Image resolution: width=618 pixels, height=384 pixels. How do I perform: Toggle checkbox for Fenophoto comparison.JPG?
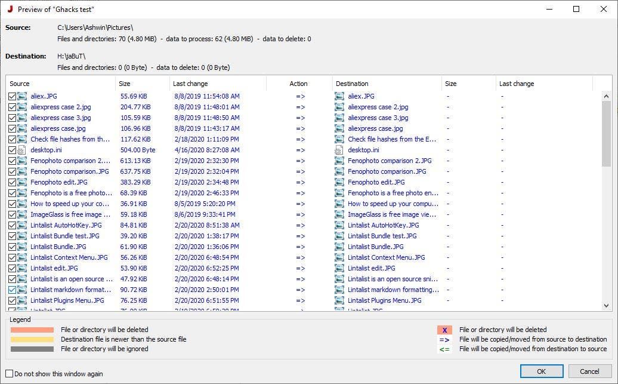click(x=12, y=171)
